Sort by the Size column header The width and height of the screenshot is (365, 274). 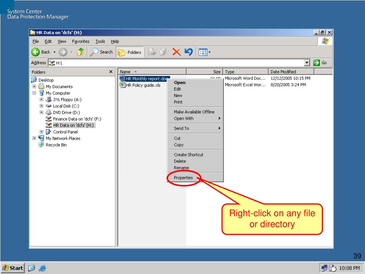pyautogui.click(x=205, y=72)
